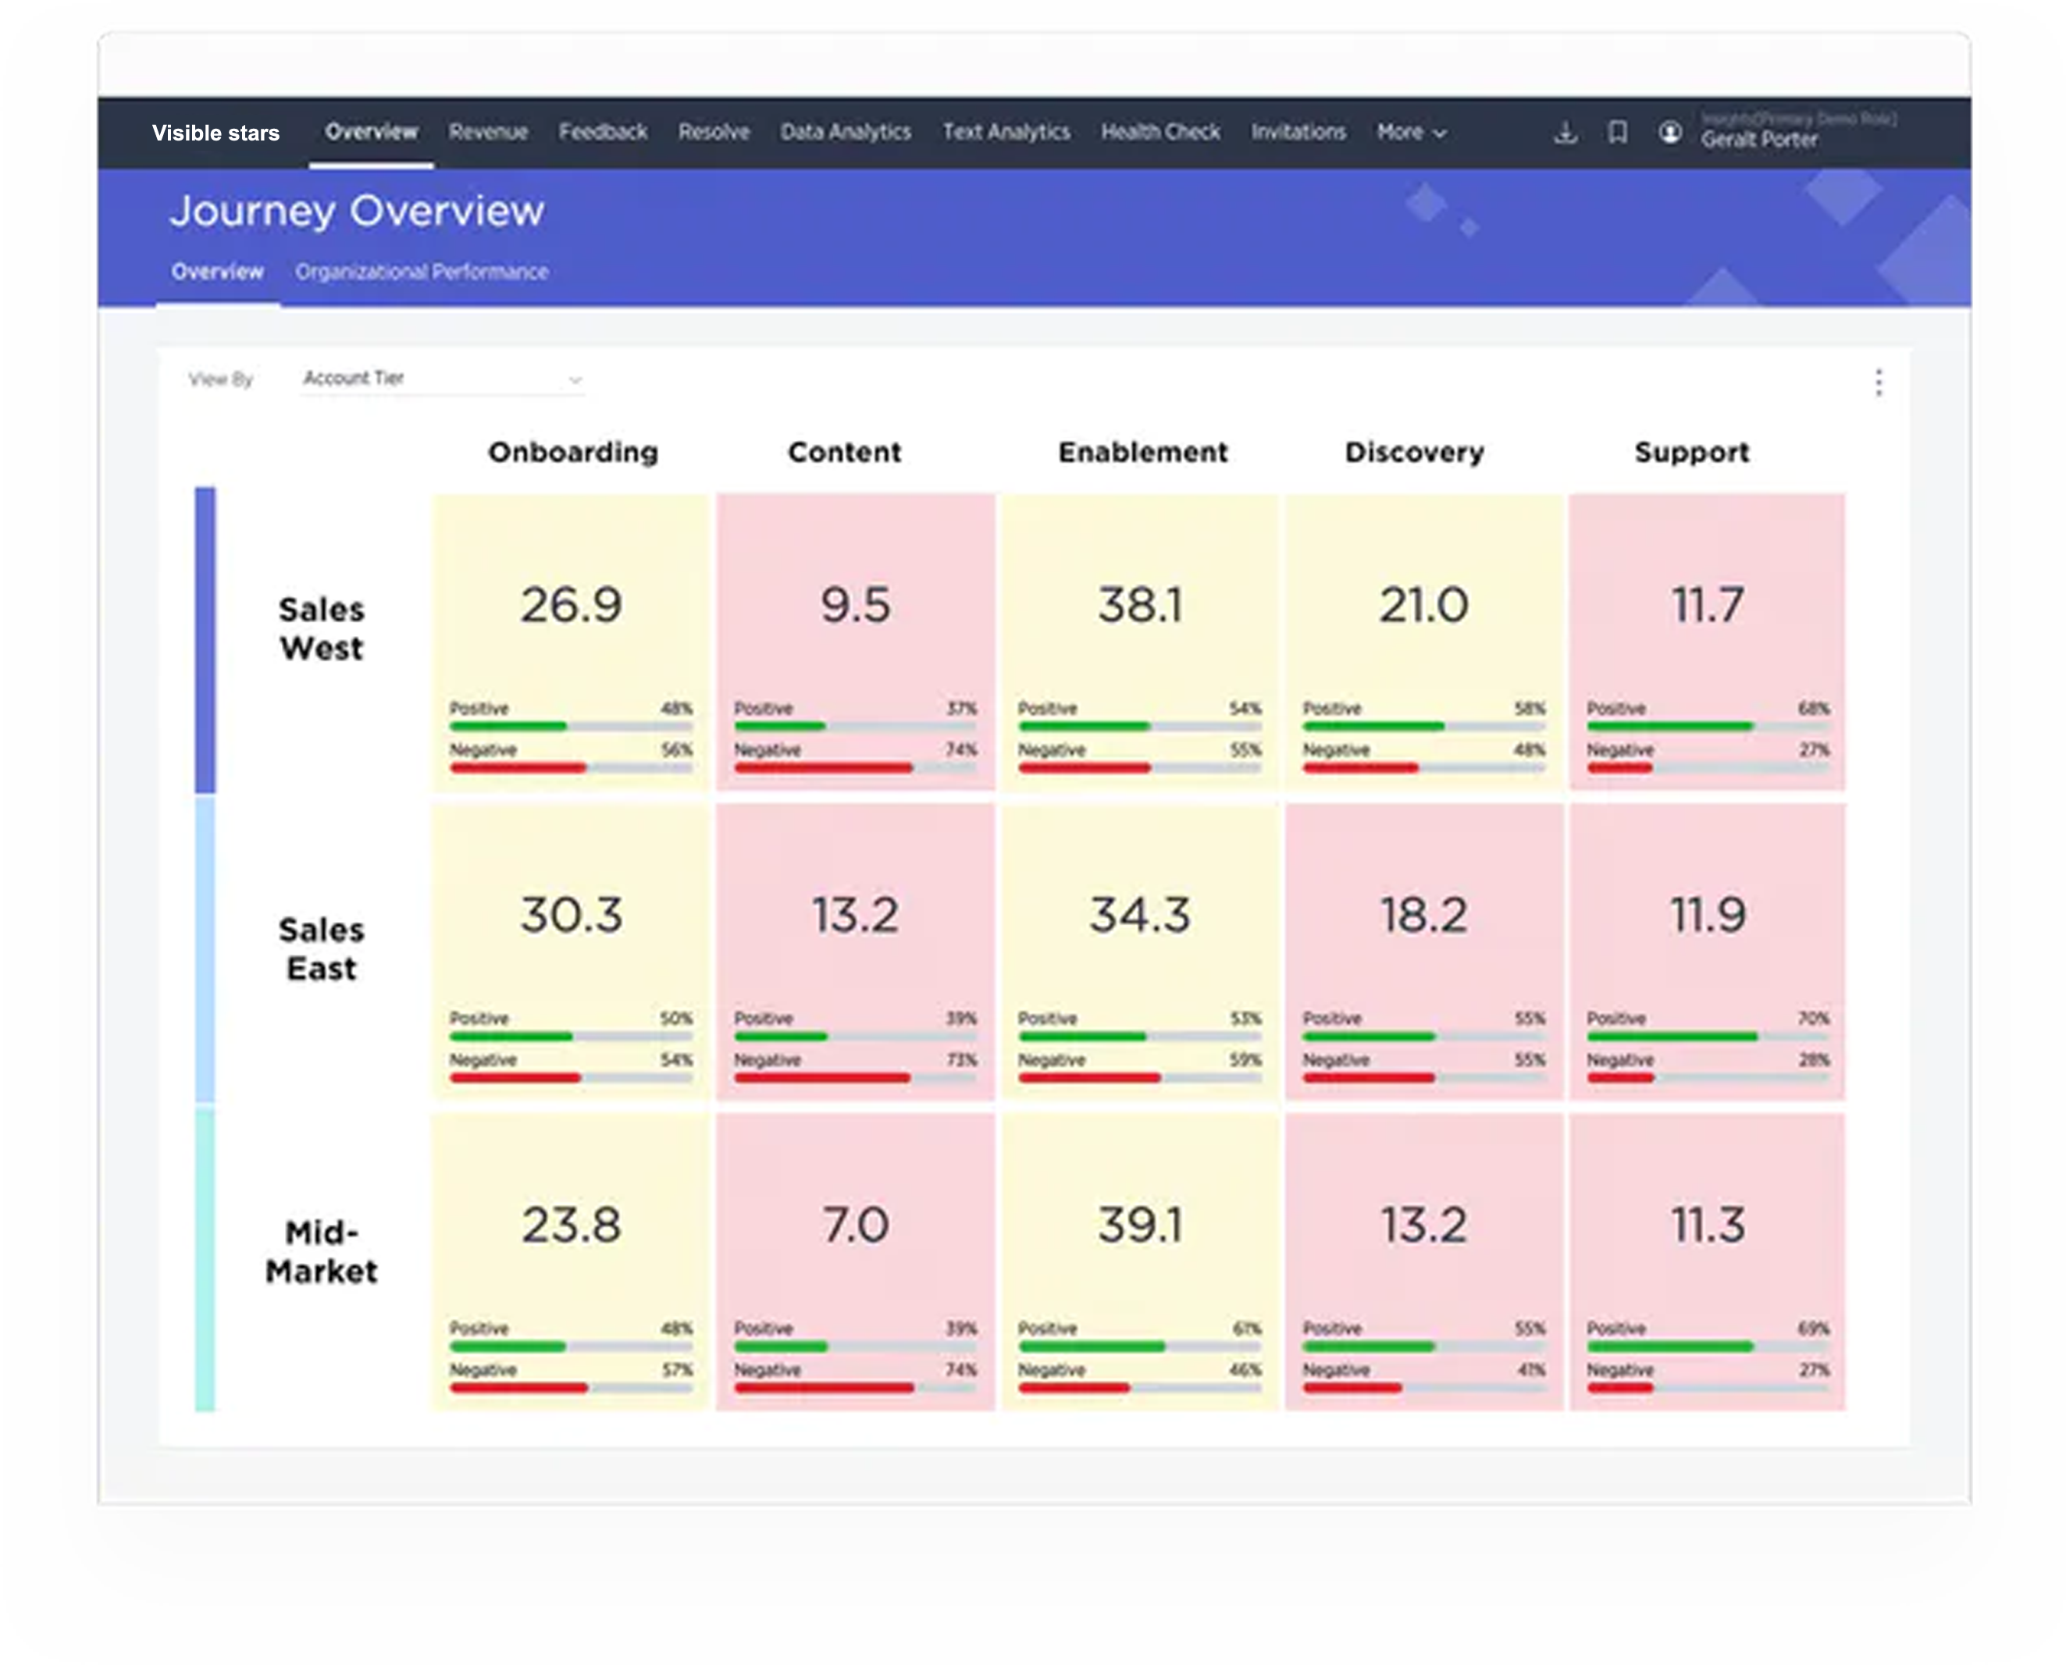
Task: Open the user profile avatar icon
Action: tap(1670, 133)
